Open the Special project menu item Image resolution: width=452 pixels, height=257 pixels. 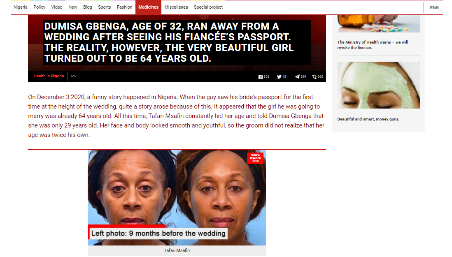pos(208,7)
